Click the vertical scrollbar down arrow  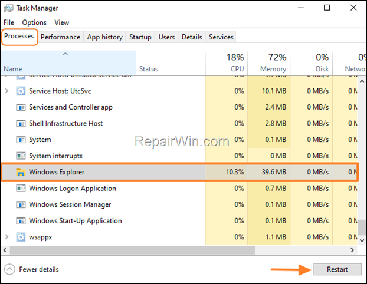pyautogui.click(x=362, y=240)
